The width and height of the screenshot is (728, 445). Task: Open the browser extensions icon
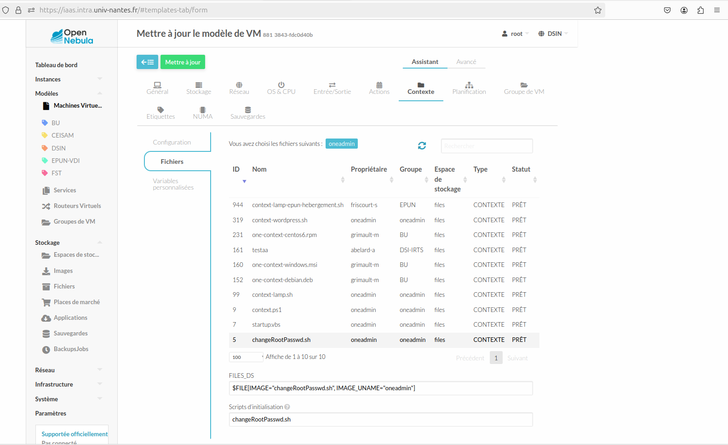[x=700, y=10]
